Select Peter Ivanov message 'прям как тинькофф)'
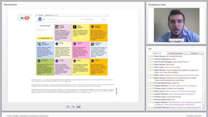Viewport: 208px width, 117px height. coord(172,67)
